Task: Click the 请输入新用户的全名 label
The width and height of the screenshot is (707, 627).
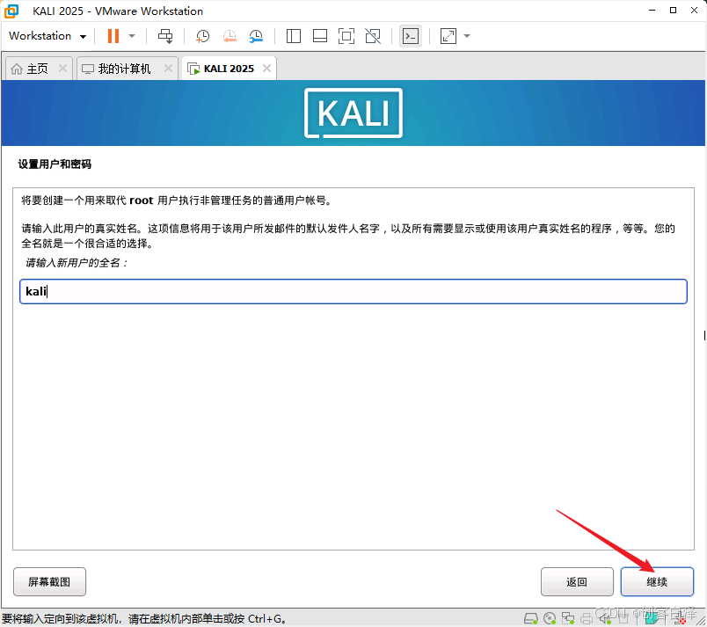Action: 77,263
